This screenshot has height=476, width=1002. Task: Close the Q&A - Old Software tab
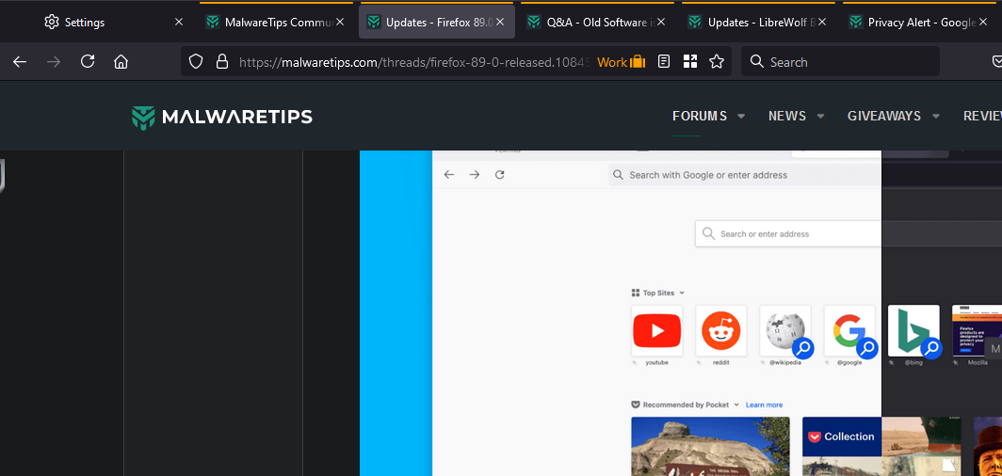pyautogui.click(x=661, y=22)
